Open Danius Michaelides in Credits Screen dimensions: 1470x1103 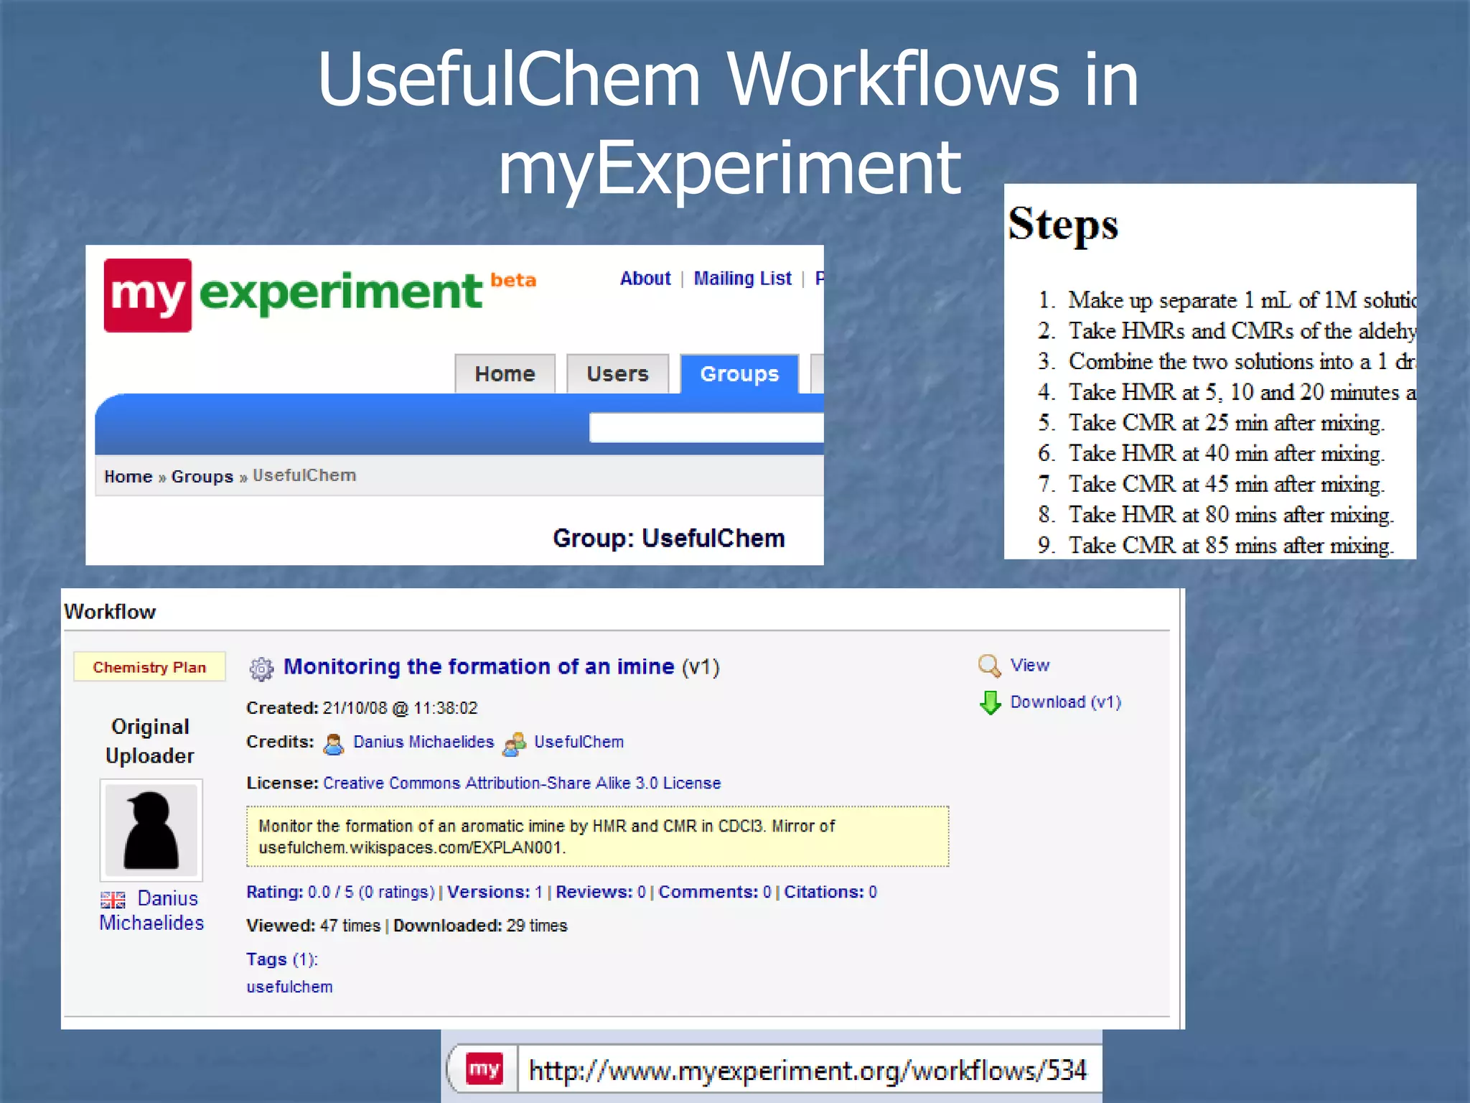click(423, 742)
